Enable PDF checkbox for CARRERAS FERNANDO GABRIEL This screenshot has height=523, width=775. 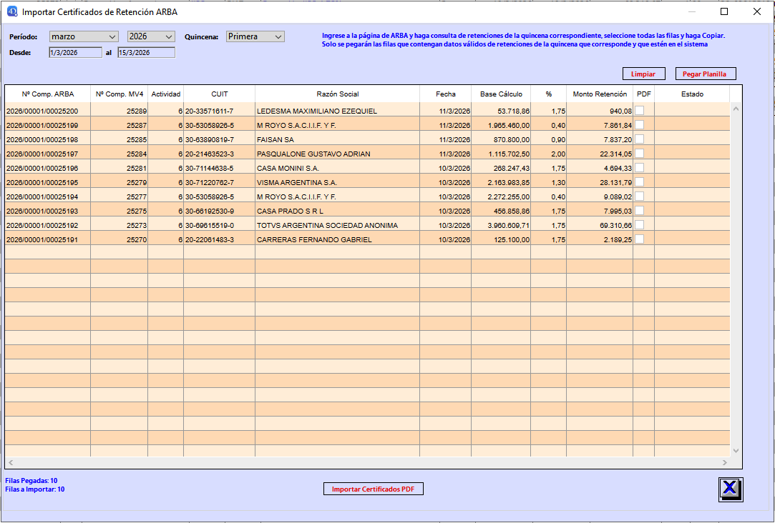[x=639, y=239]
